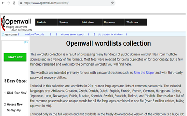Click the browser forward arrow
Screen dimensions: 187x116
pos(9,3)
